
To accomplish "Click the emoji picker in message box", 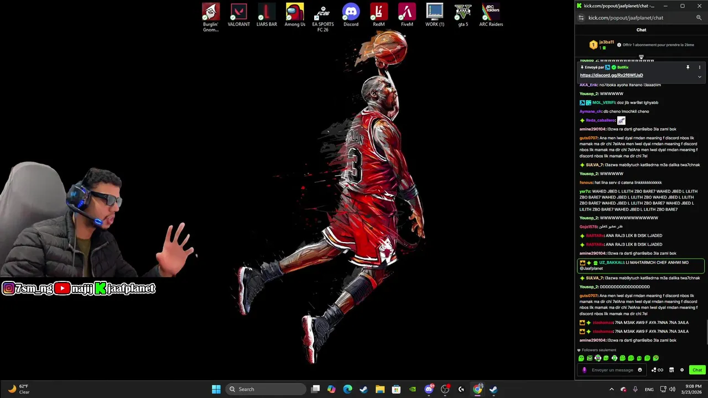I will coord(640,370).
